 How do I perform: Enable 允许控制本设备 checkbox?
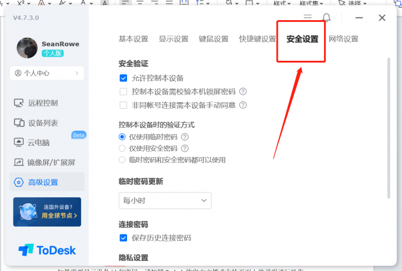(x=124, y=78)
